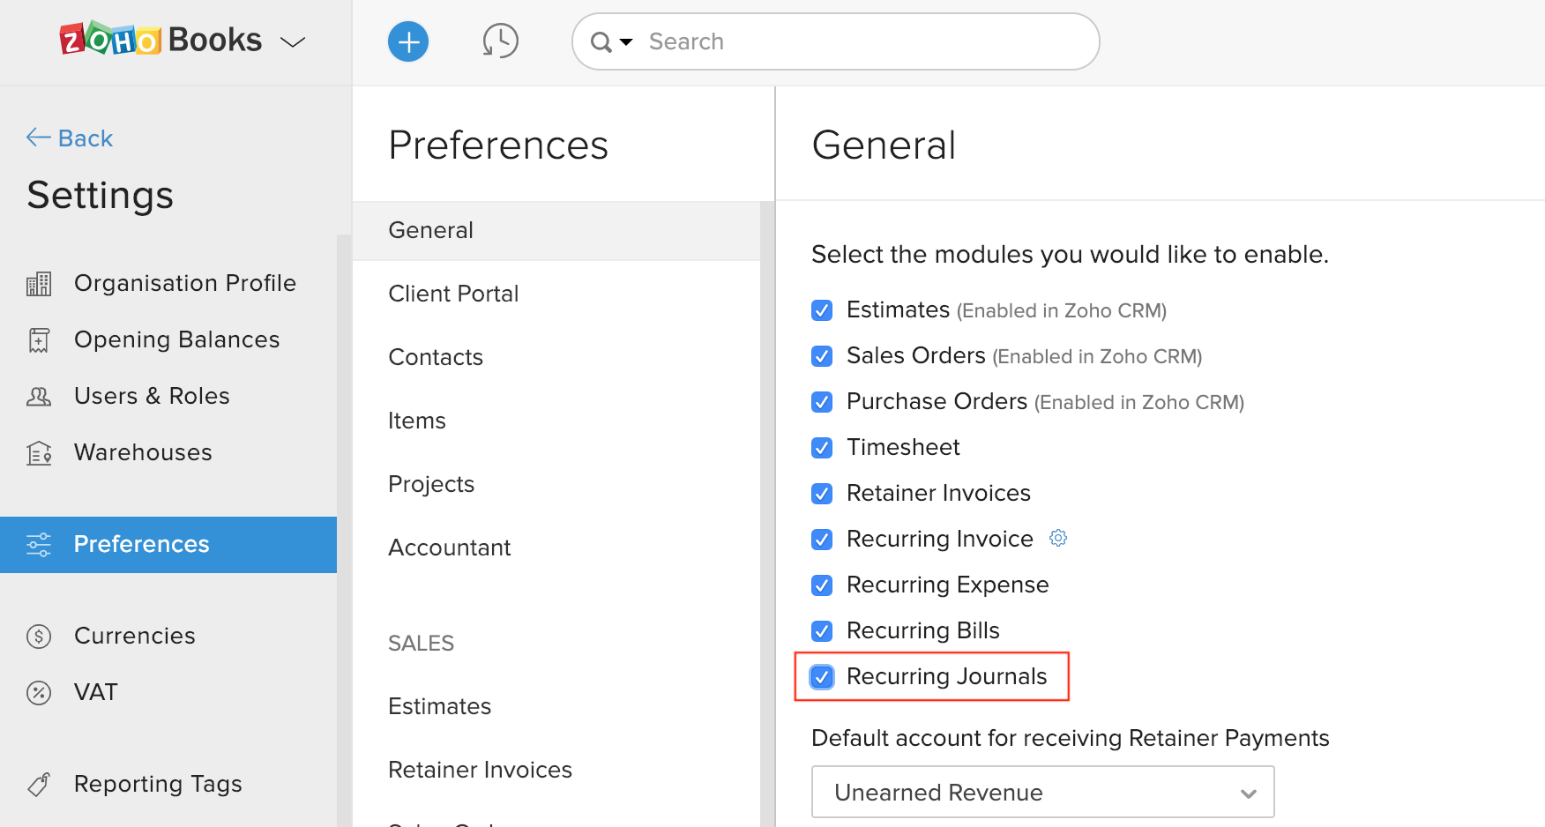Click the Reporting Tags icon

(x=39, y=784)
